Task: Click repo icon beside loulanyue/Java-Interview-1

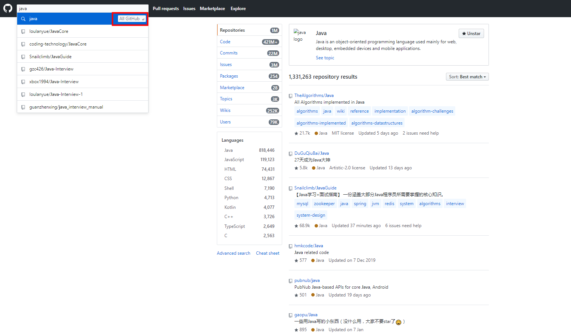Action: click(23, 94)
